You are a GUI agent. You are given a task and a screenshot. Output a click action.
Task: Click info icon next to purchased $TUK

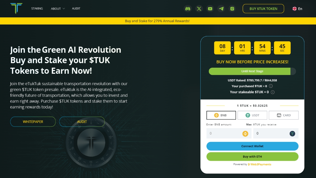click(271, 86)
